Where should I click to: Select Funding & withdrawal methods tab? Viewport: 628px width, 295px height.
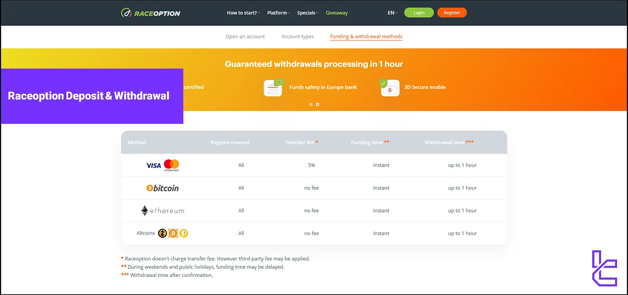pyautogui.click(x=366, y=36)
